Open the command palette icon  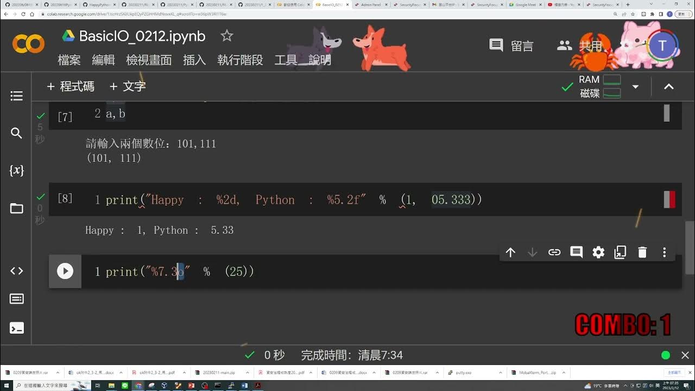coord(16,299)
